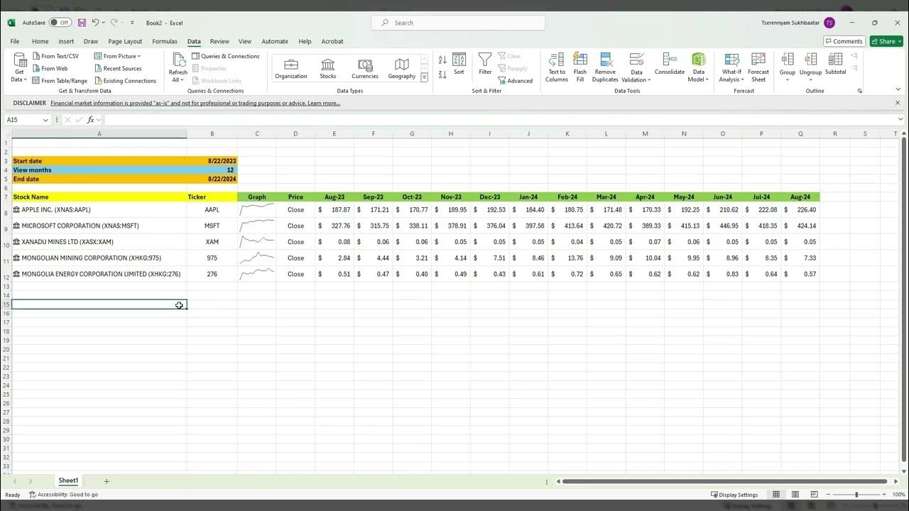Select the Stocks data type

[x=328, y=69]
